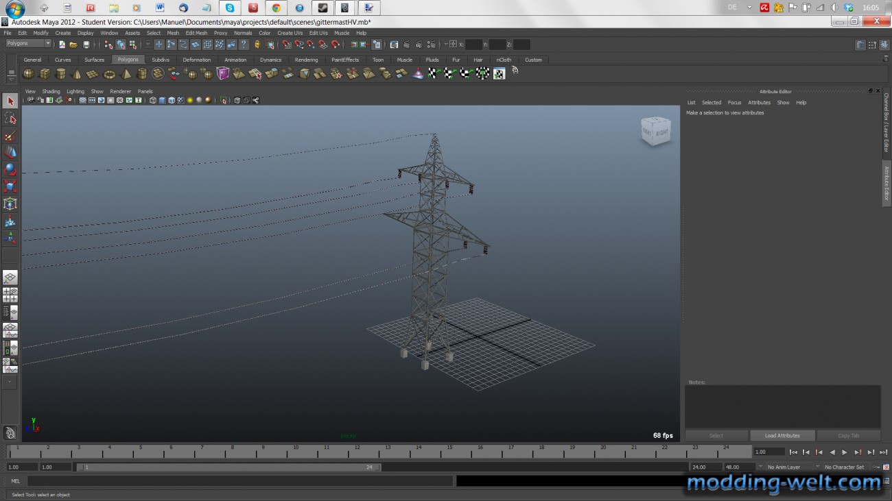Select the Soft Modification tool
The image size is (892, 501).
click(10, 221)
